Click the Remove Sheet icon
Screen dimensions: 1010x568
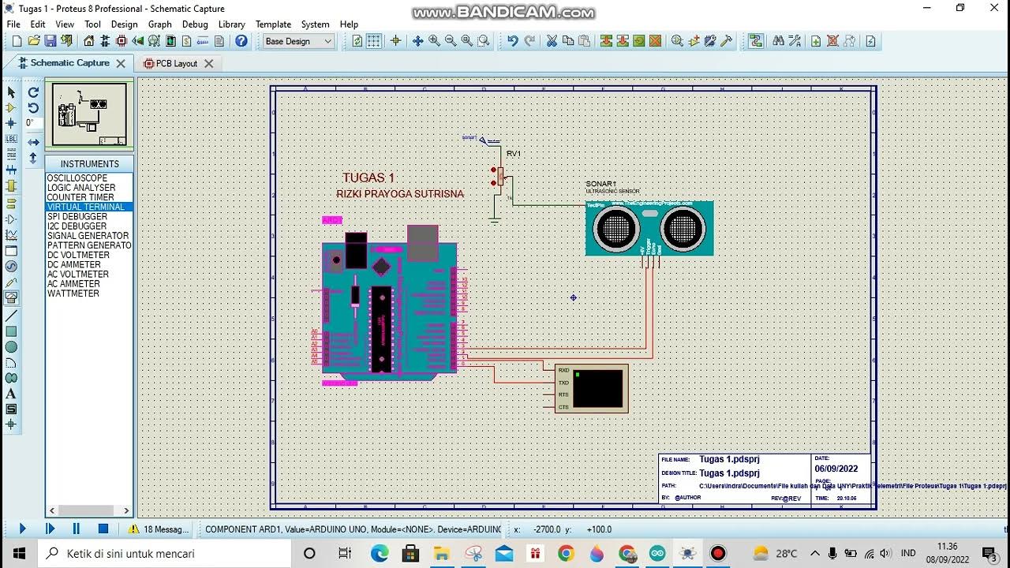[x=832, y=41]
